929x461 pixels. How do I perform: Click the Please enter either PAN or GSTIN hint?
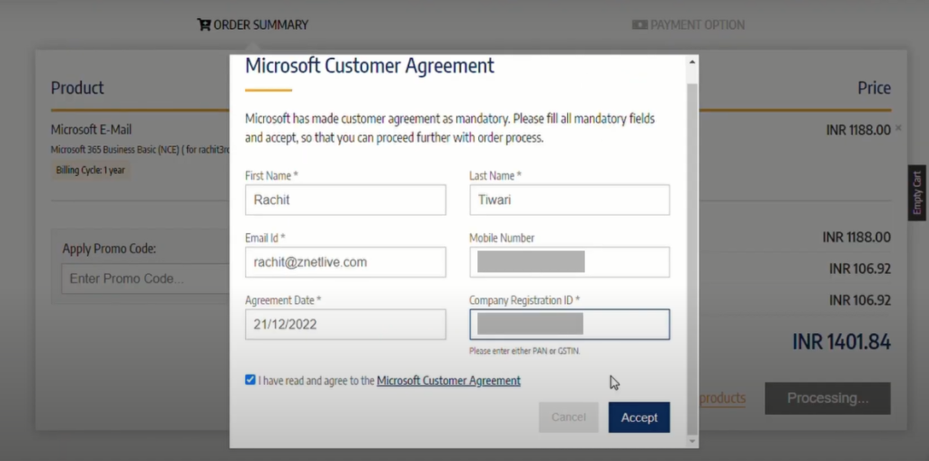click(x=524, y=351)
